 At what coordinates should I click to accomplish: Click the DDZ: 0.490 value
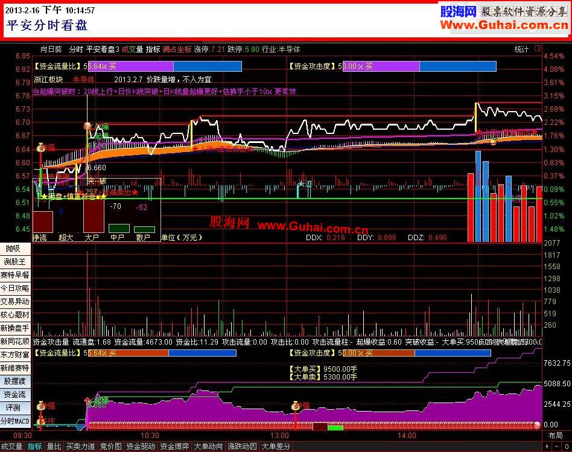428,238
